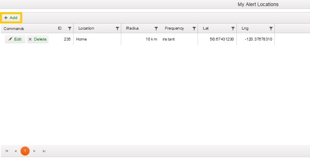Select the ID cell 235
This screenshot has width=310, height=160.
point(67,39)
